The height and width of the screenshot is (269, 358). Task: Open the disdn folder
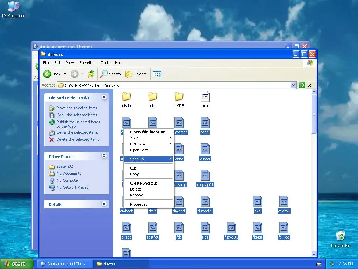[127, 100]
